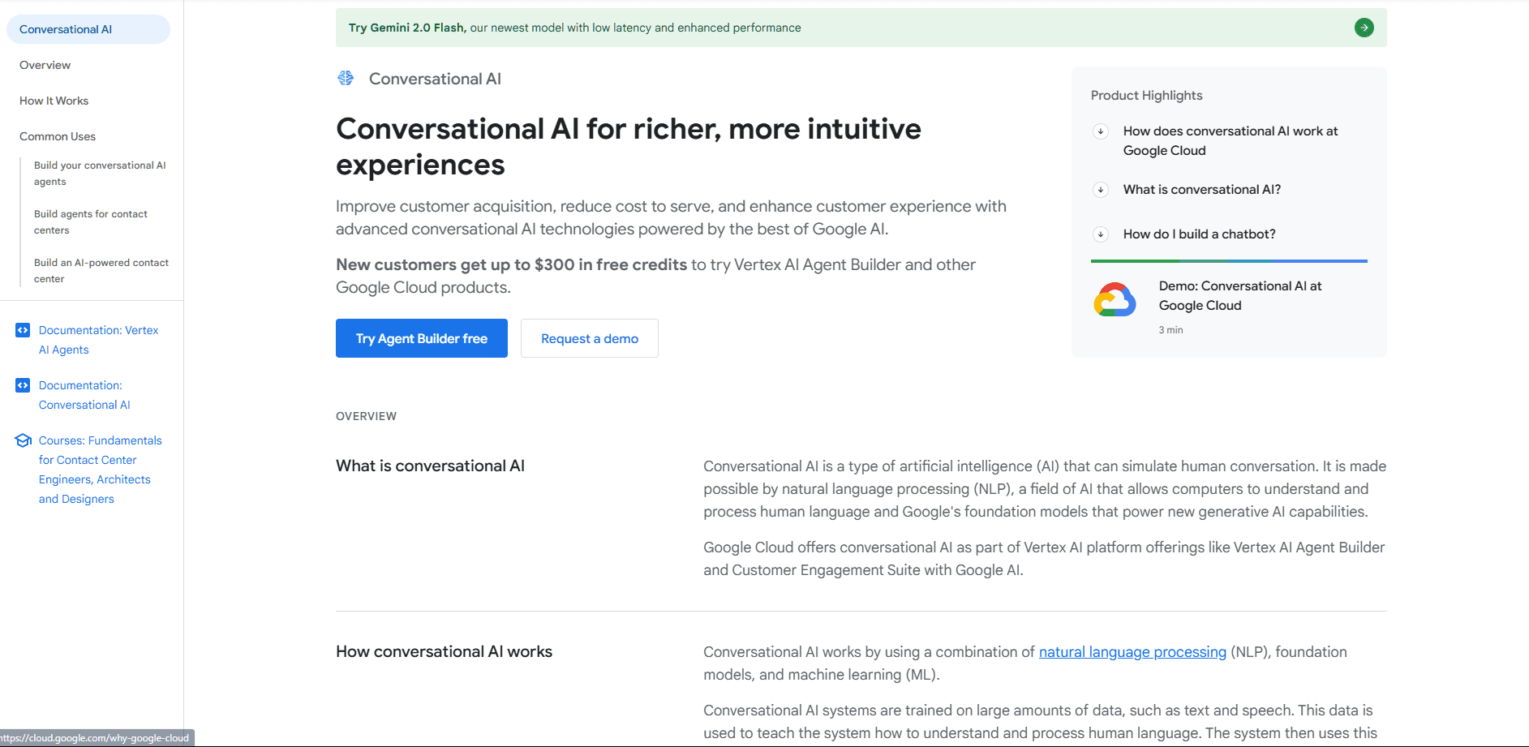The height and width of the screenshot is (747, 1529).
Task: Click the main 'Conversational AI for richer' headline
Action: coord(629,147)
